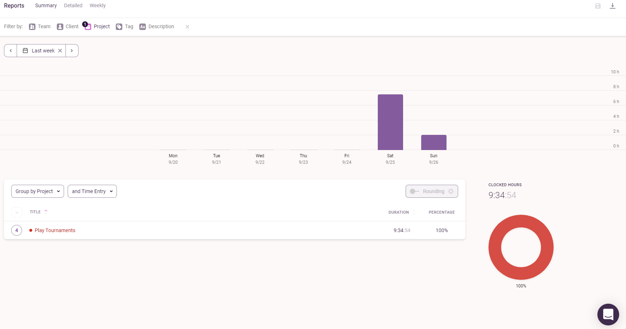The image size is (626, 329).
Task: Click the Percentage column header
Action: point(442,212)
